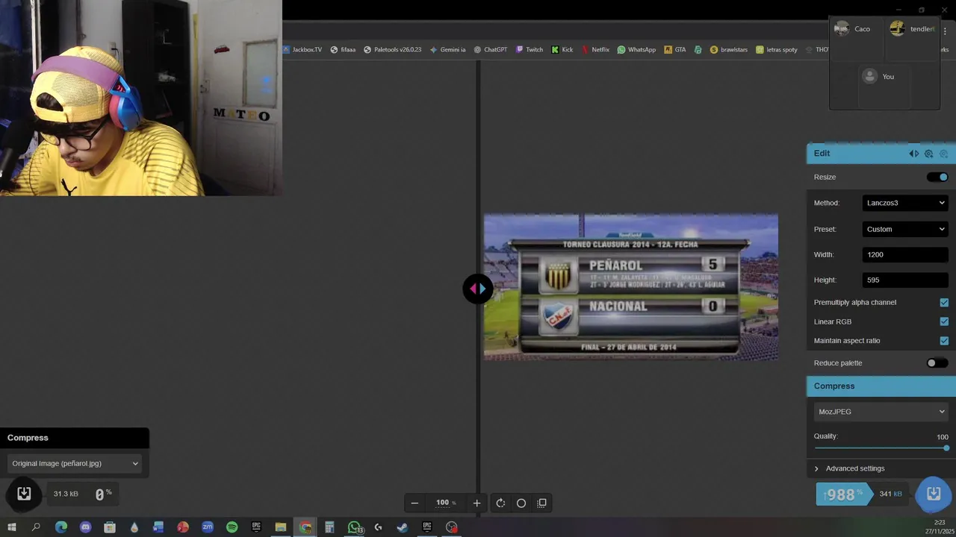
Task: Toggle background with the square icon
Action: tap(542, 503)
